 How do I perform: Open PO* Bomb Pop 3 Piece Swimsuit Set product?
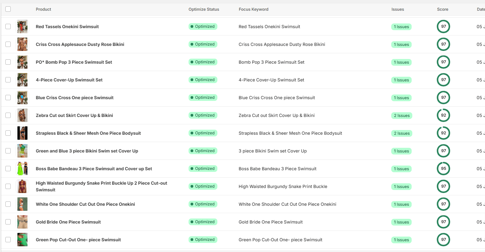pyautogui.click(x=74, y=62)
